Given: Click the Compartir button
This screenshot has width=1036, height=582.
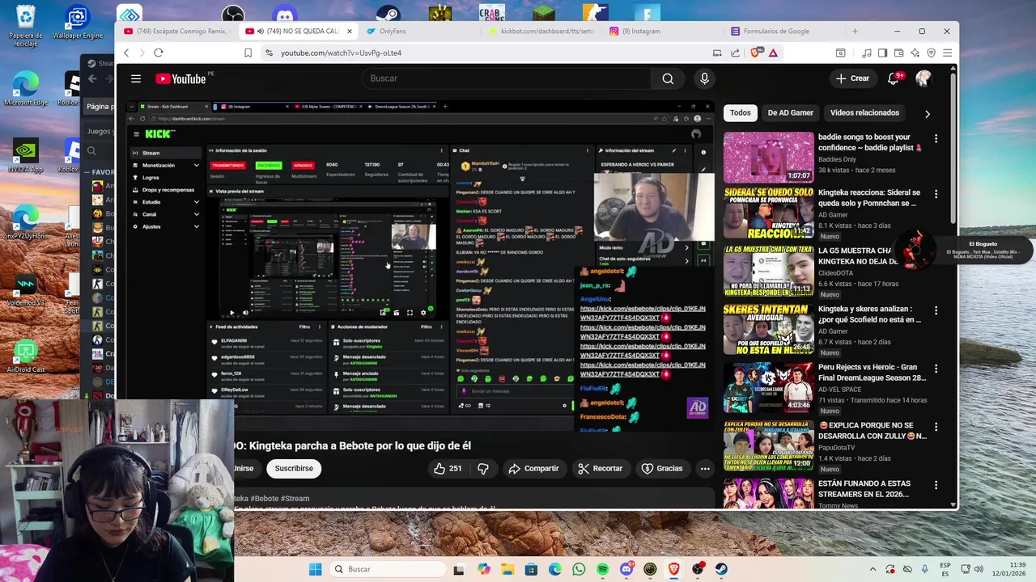Looking at the screenshot, I should (x=533, y=468).
